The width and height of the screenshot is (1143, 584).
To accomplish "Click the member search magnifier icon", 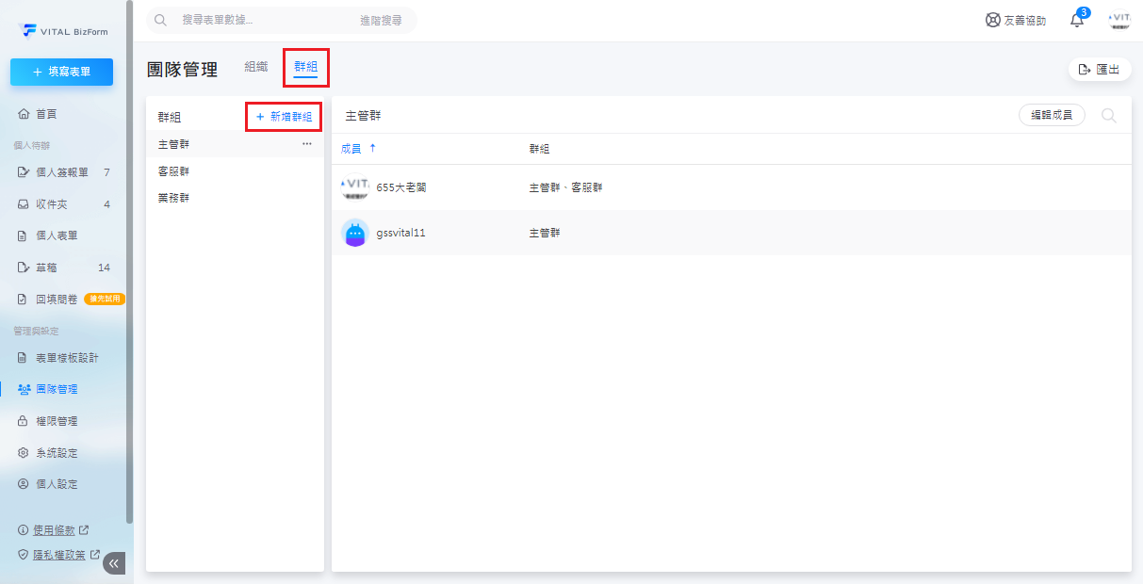I will 1109,115.
